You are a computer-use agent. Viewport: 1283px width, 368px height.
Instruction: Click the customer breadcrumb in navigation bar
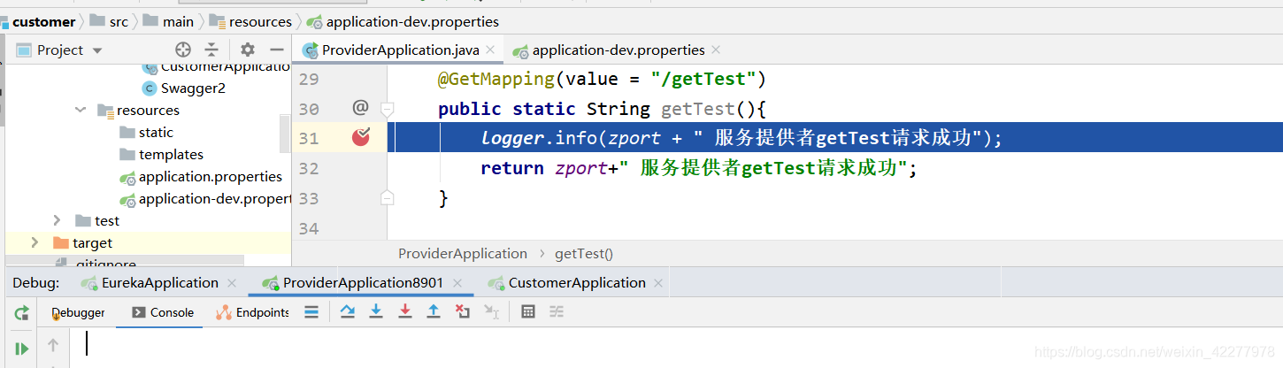[x=43, y=21]
